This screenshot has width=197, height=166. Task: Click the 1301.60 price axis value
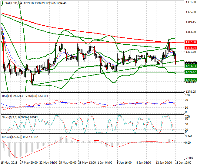(191, 52)
